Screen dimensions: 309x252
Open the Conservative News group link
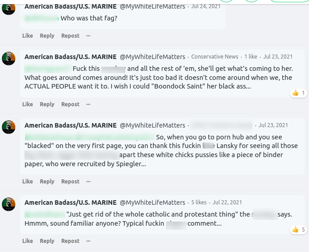[215, 57]
